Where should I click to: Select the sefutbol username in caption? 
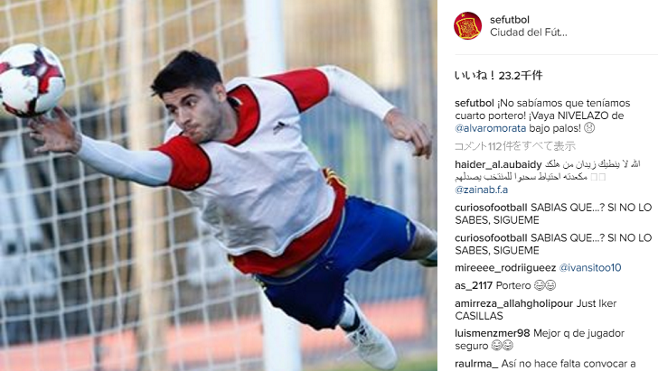[475, 103]
